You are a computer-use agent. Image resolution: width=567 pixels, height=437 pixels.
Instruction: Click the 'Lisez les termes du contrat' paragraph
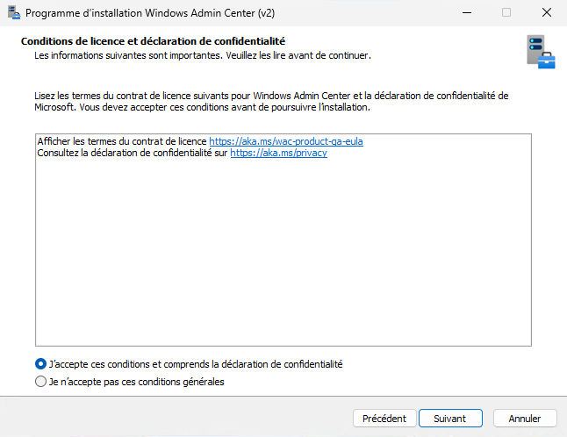point(271,102)
